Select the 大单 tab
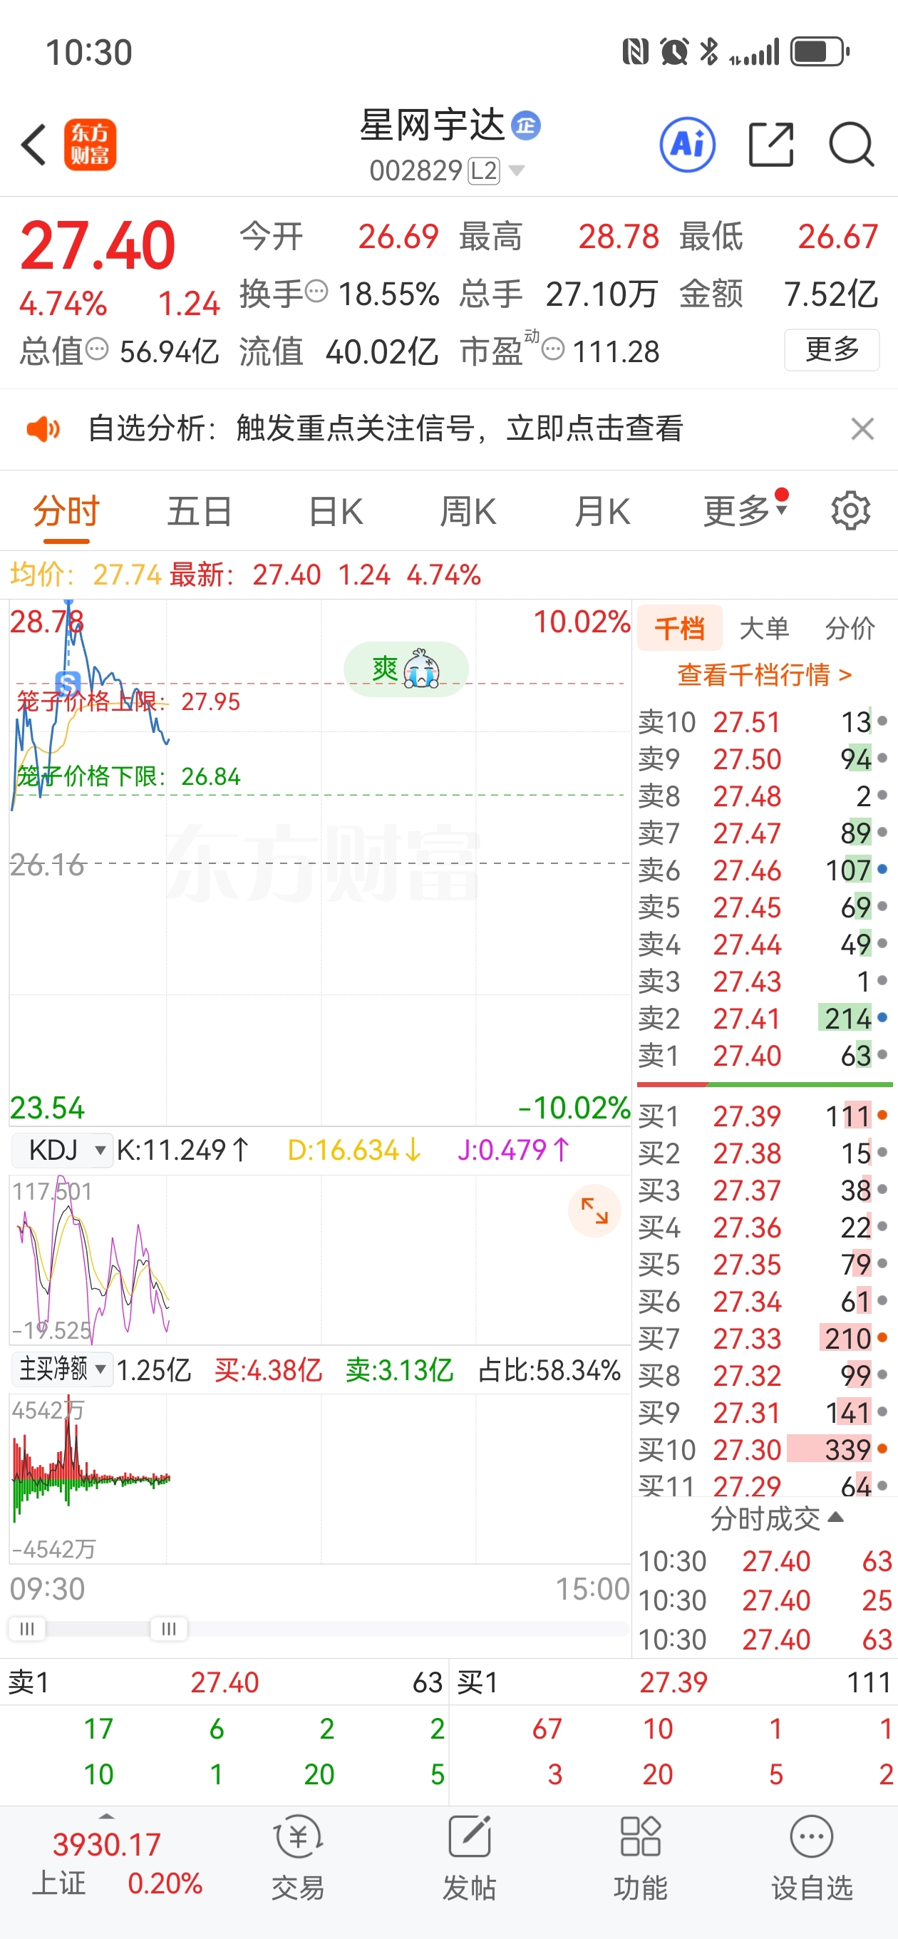 click(x=764, y=628)
